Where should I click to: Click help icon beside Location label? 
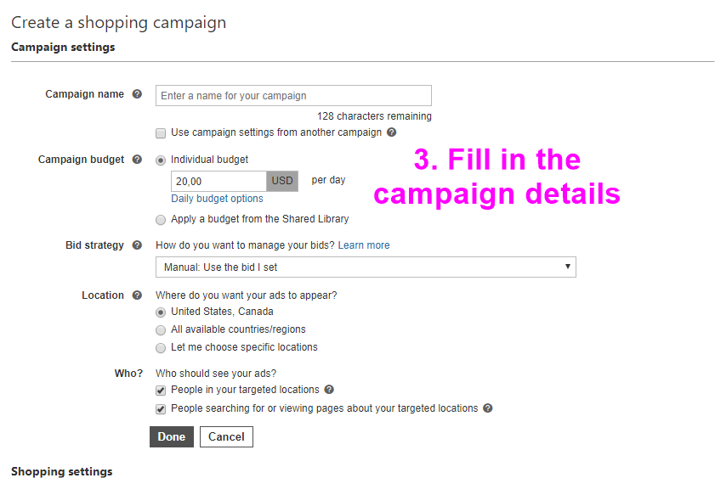[137, 295]
